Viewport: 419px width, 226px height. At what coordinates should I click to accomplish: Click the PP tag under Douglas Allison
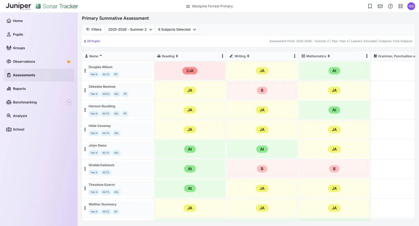point(116,74)
